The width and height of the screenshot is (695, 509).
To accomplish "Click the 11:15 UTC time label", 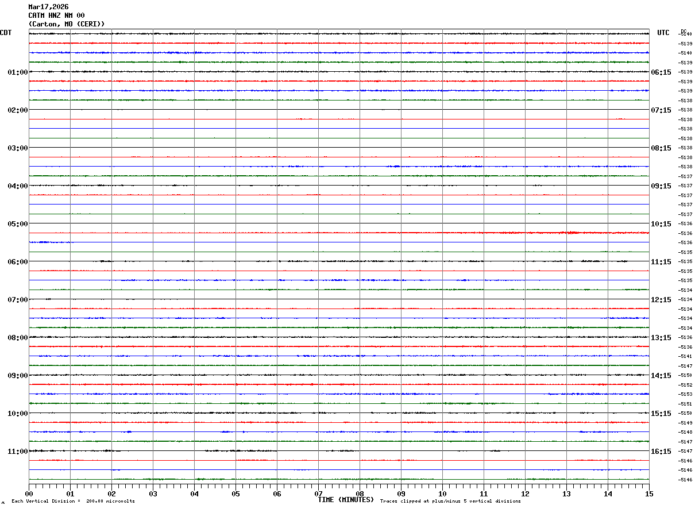I will [661, 262].
